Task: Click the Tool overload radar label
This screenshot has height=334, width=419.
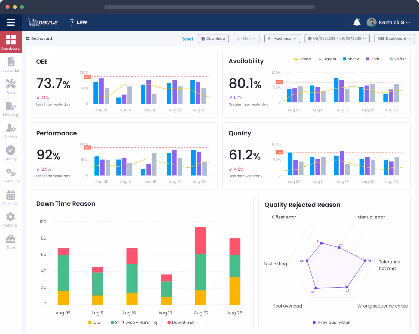Action: tap(288, 306)
